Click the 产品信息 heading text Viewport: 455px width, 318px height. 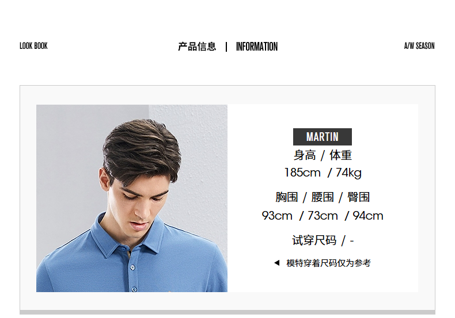point(197,47)
